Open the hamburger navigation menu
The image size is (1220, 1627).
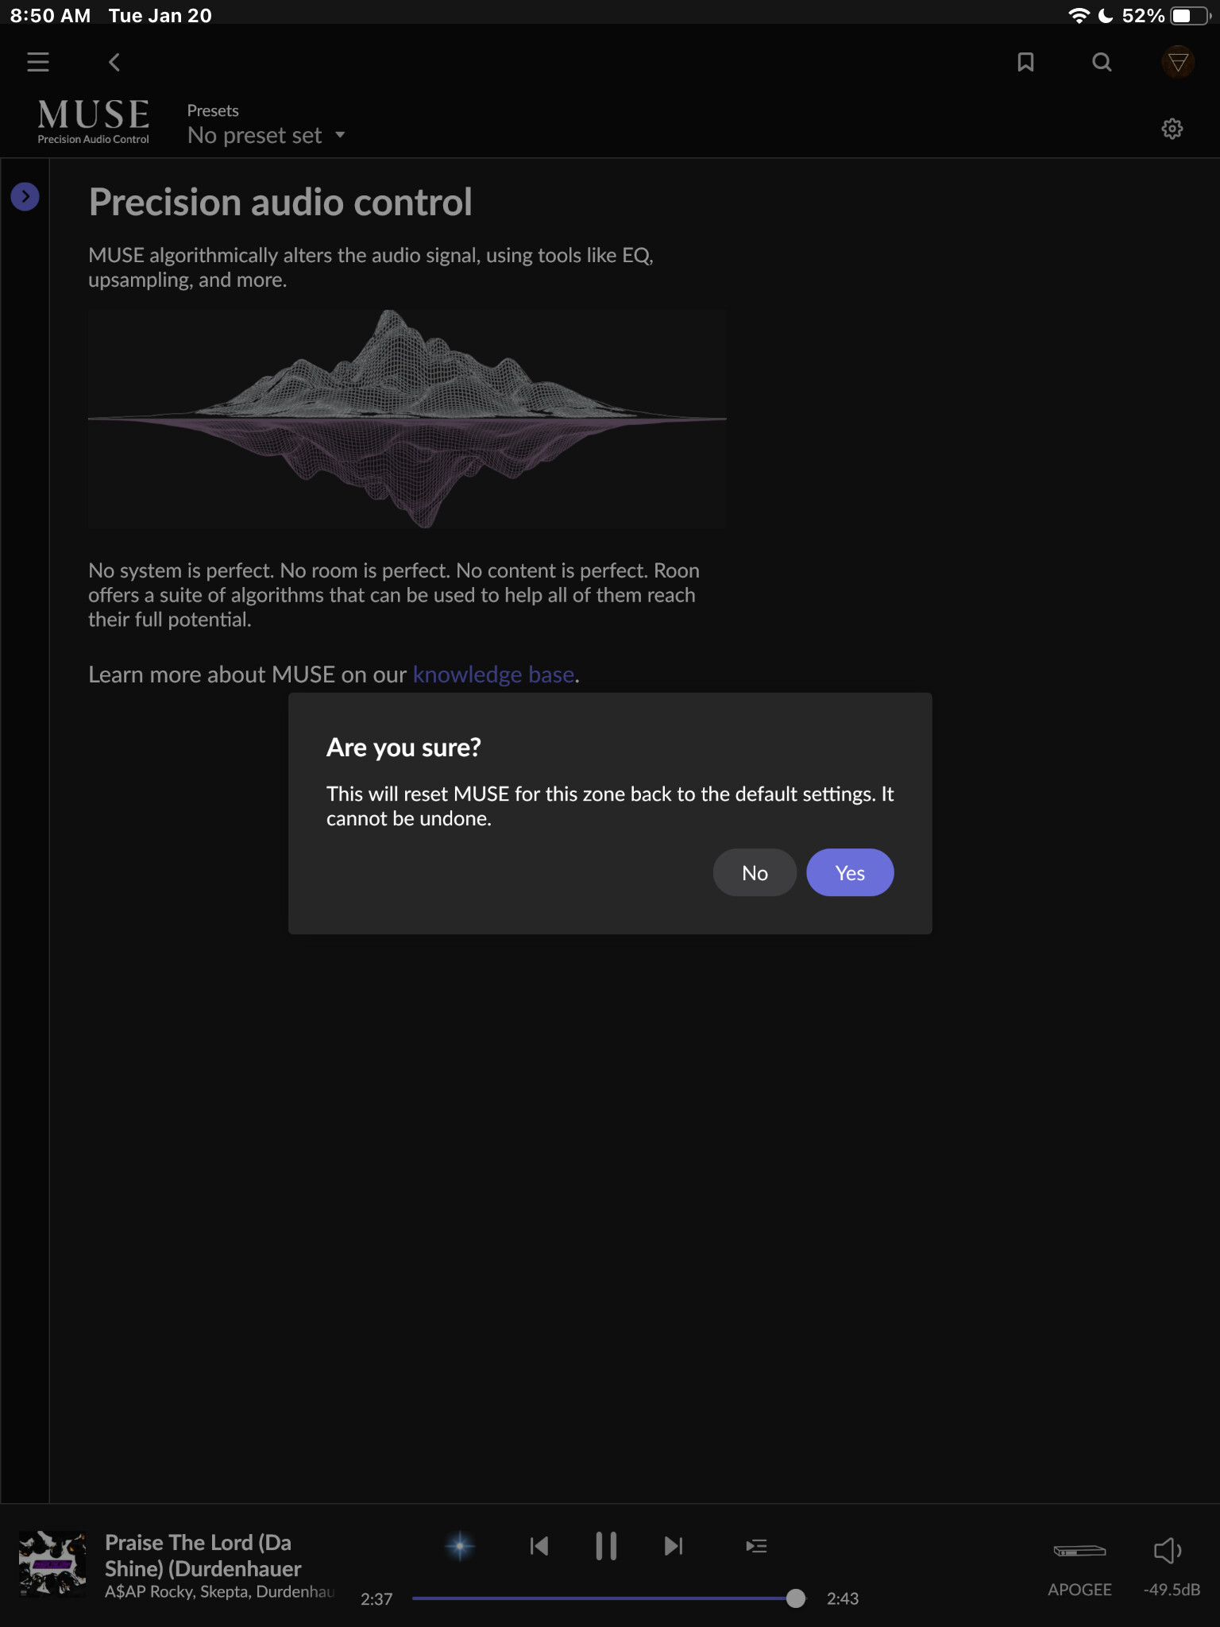point(38,62)
